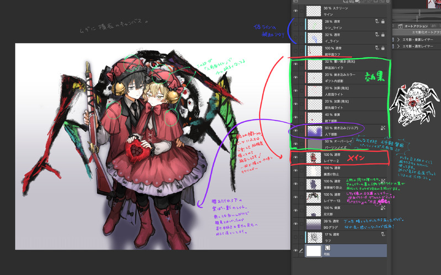Click the lock icon on the イ_ライン layer
441x275 pixels.
[383, 35]
